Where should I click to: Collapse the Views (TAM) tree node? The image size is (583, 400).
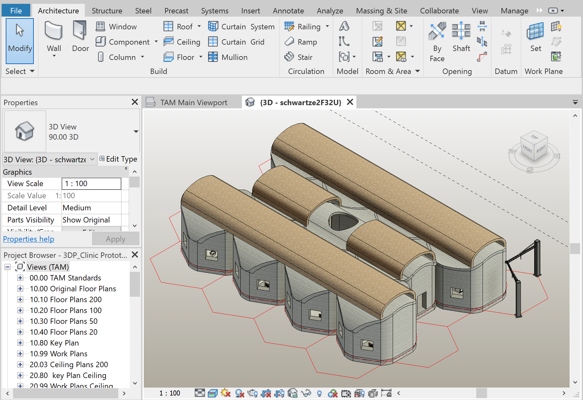[x=7, y=267]
